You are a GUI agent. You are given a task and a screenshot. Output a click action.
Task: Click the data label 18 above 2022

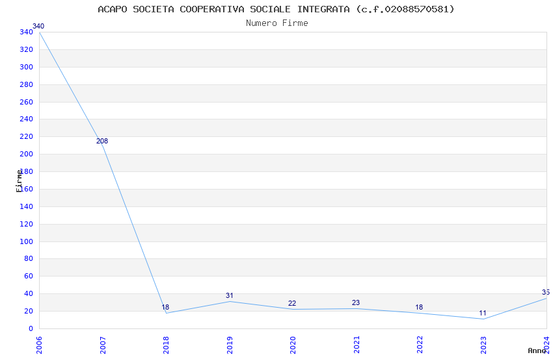pos(419,307)
